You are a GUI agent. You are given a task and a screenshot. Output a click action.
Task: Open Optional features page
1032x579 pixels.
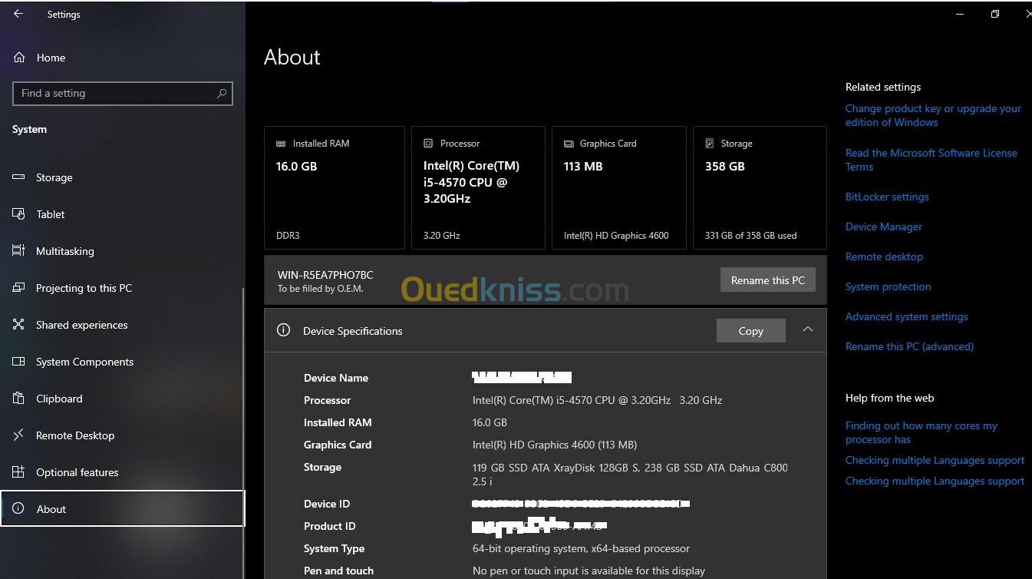[x=77, y=472]
